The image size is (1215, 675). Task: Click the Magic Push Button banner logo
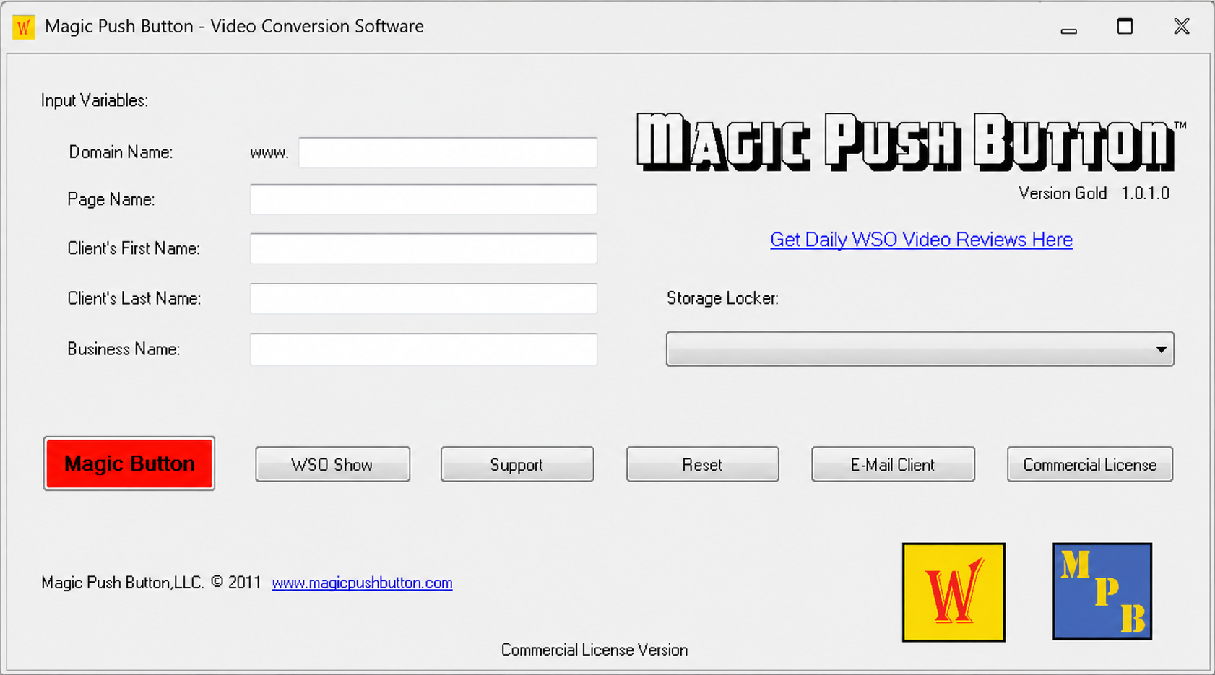click(x=911, y=142)
